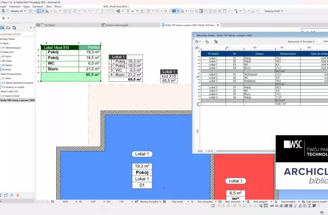
Task: Click the Lokal 1 label in blue zone
Action: (x=142, y=154)
